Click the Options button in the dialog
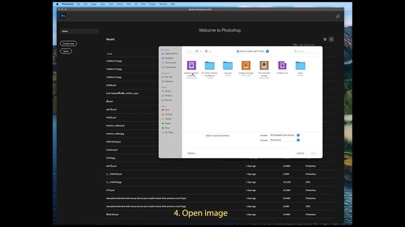The image size is (405, 227). 191,153
